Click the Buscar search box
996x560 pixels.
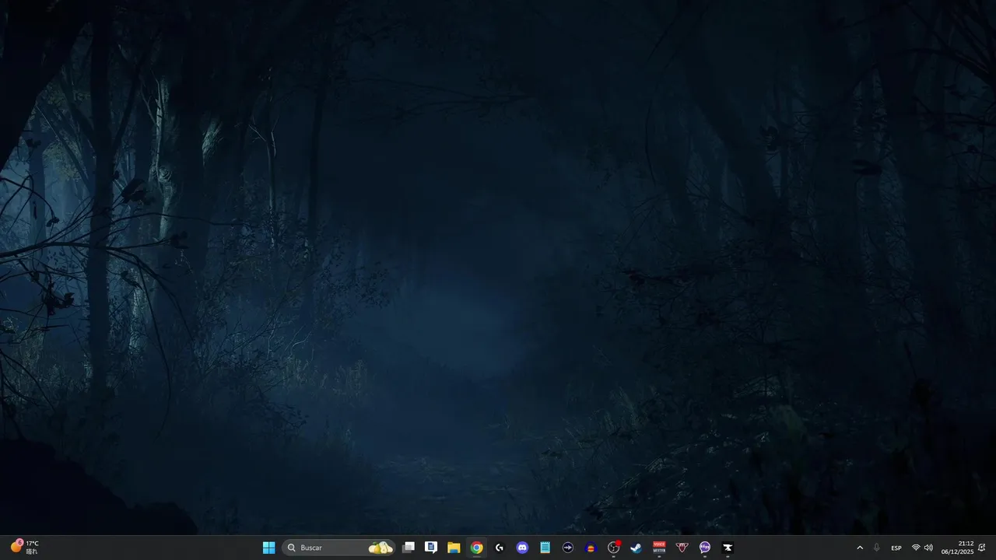click(x=339, y=548)
